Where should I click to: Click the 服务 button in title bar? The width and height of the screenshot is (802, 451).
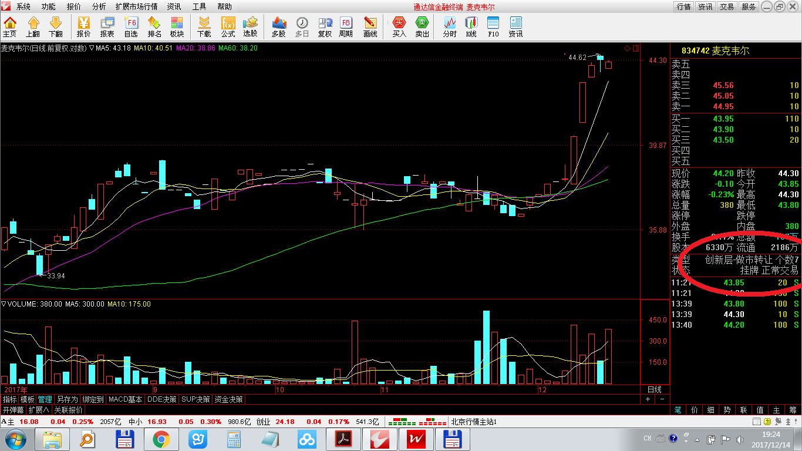(749, 6)
